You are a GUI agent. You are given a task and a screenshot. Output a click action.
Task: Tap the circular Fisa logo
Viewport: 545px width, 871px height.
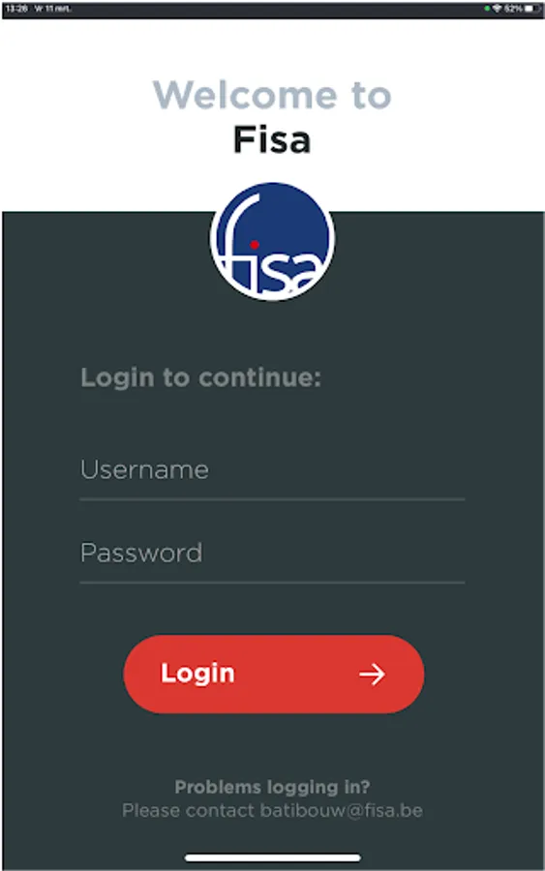(272, 241)
